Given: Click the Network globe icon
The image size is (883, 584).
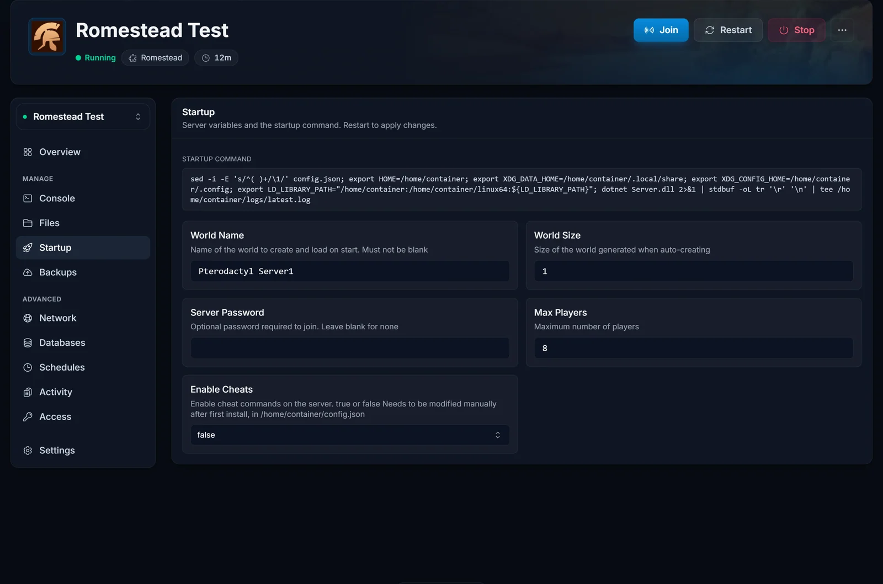Looking at the screenshot, I should [x=28, y=318].
